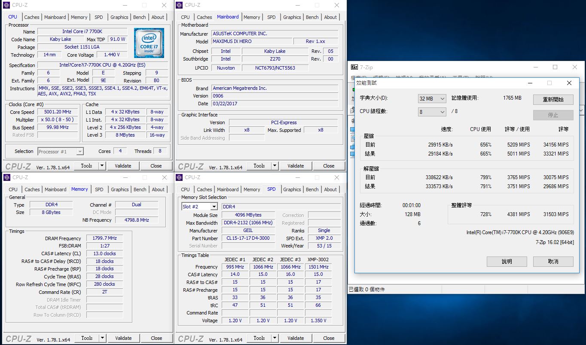Screen dimensions: 586x345
Task: Click the decompression result speed 333573 KB/s
Action: [439, 186]
